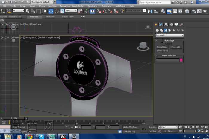Open the Schematic View

coord(180,11)
